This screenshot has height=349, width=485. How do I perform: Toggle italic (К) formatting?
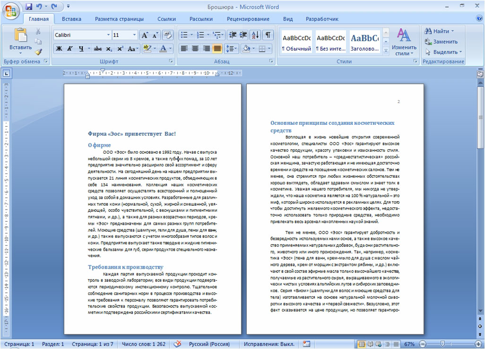pos(70,49)
